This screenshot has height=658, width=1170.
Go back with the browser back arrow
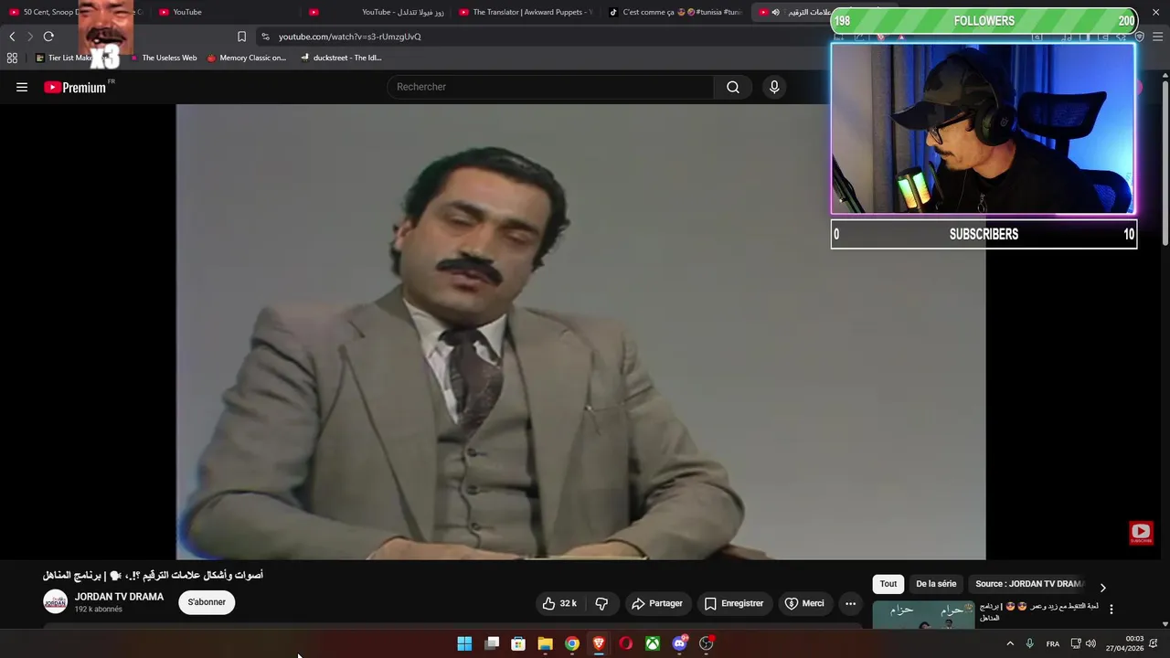coord(12,37)
